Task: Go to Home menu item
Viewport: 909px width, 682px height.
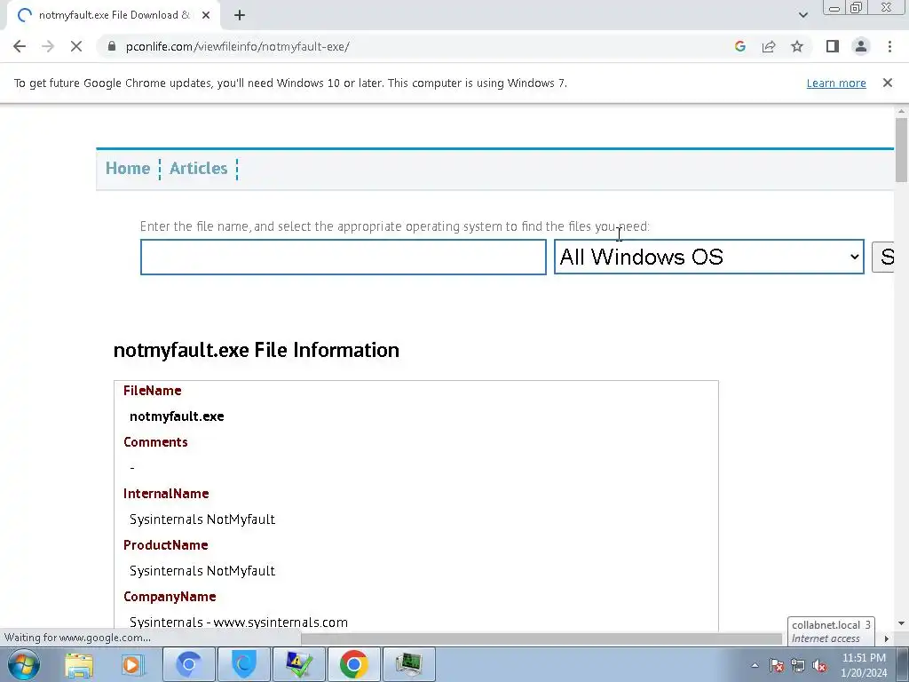Action: (128, 168)
